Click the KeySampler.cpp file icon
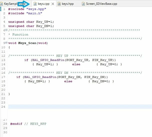 [1, 4]
